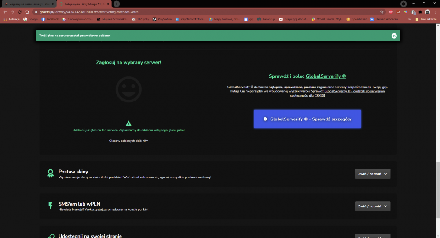
Task: Open the Facebook bookmark
Action: coord(50,19)
